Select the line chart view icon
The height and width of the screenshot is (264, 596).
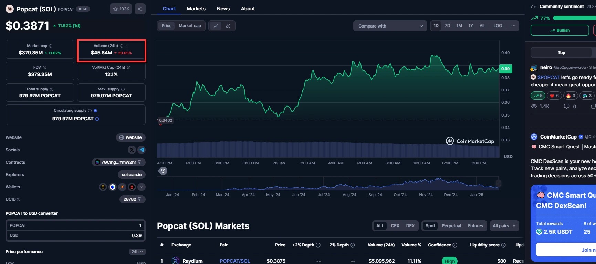click(x=216, y=26)
